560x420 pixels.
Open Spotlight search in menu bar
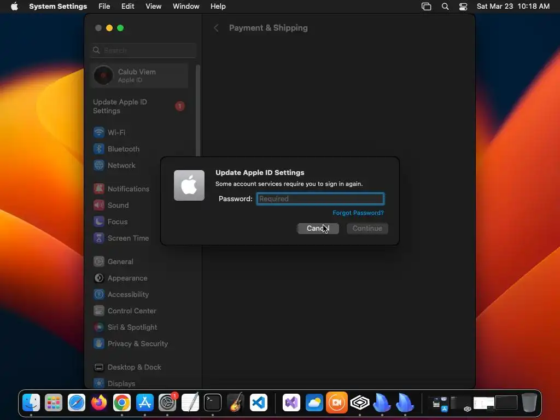pos(445,6)
